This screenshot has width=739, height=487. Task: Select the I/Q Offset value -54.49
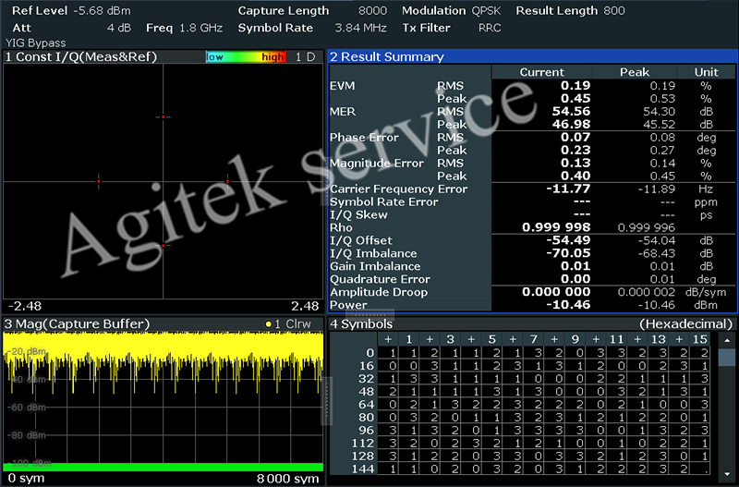tap(568, 240)
